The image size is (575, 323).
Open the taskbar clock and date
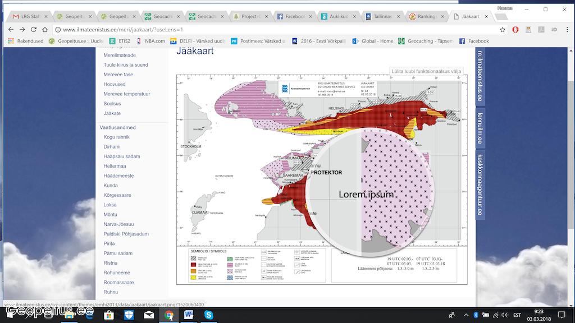[x=539, y=315]
